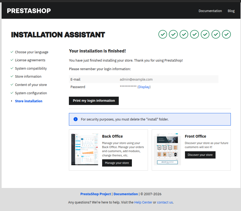Click Discover your store button
Image resolution: width=241 pixels, height=211 pixels.
click(x=200, y=155)
